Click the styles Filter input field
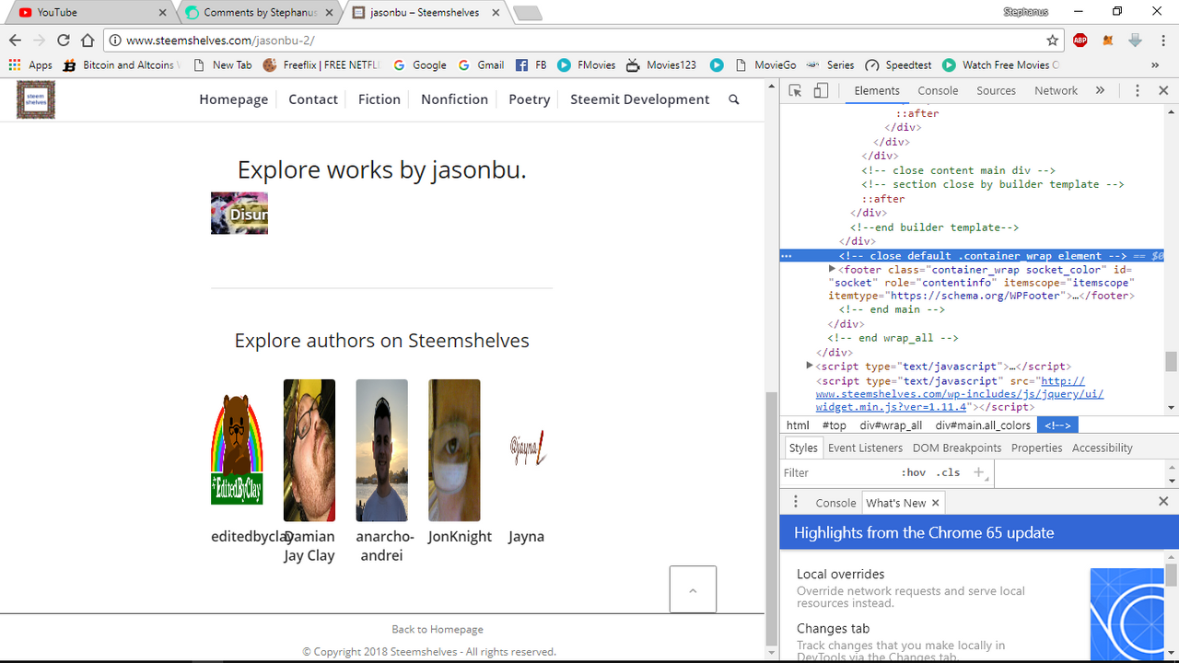The image size is (1179, 663). [836, 472]
